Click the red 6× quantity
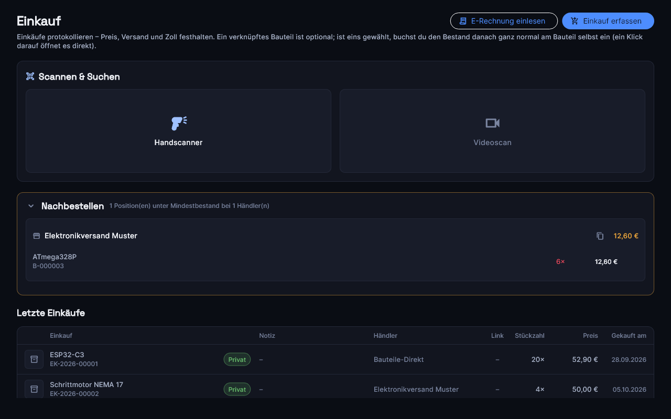Screen dimensions: 671x419 click(x=560, y=261)
